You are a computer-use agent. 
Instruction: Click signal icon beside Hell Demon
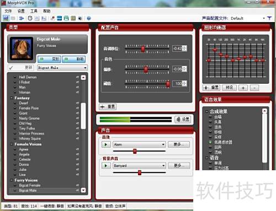pos(77,77)
